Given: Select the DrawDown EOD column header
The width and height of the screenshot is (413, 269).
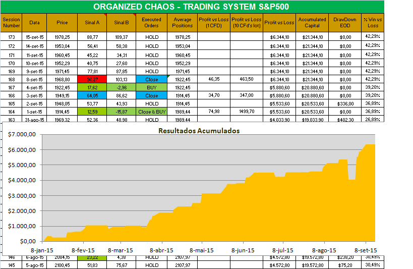Looking at the screenshot, I should point(345,23).
